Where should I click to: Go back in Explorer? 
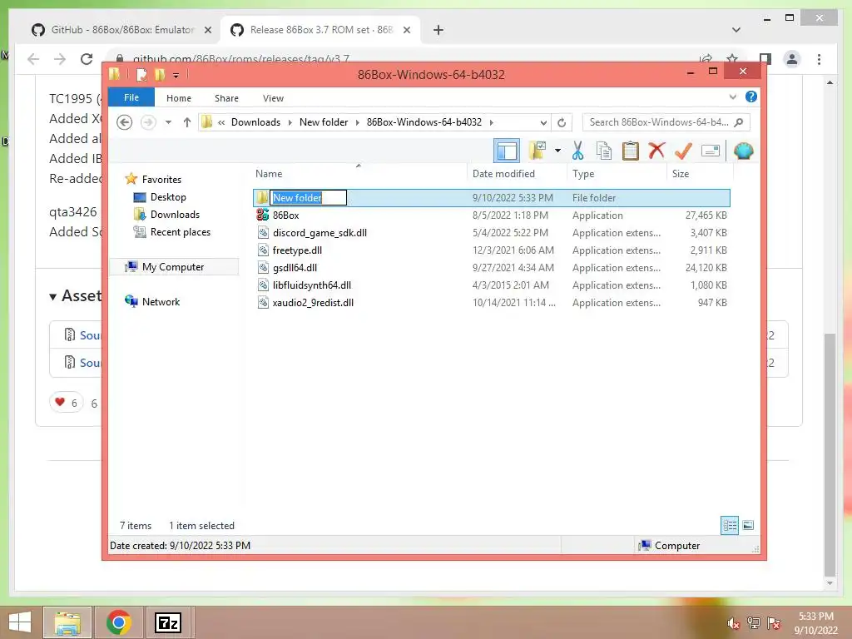(125, 122)
